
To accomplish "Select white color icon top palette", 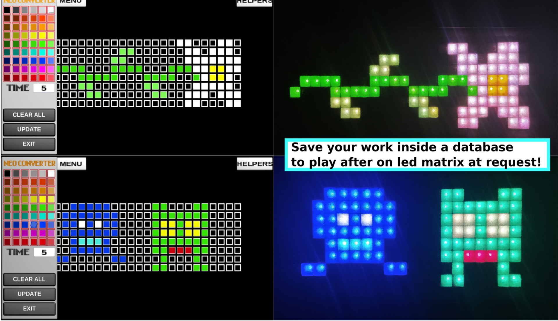I will coord(51,9).
